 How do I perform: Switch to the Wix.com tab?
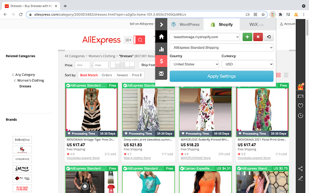pos(257,25)
